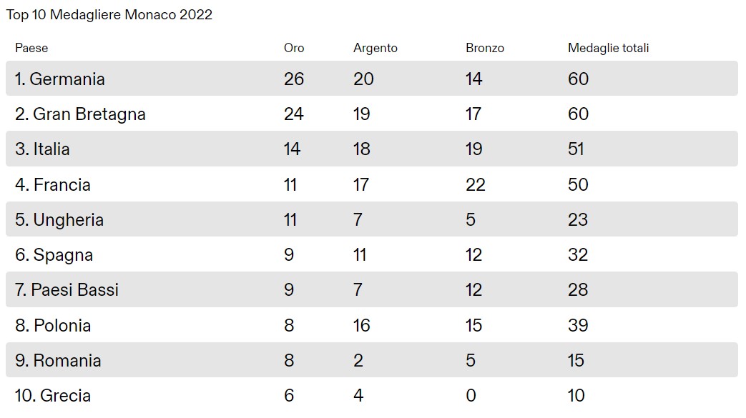Click the 'Argento' column header
The image size is (746, 418).
376,48
